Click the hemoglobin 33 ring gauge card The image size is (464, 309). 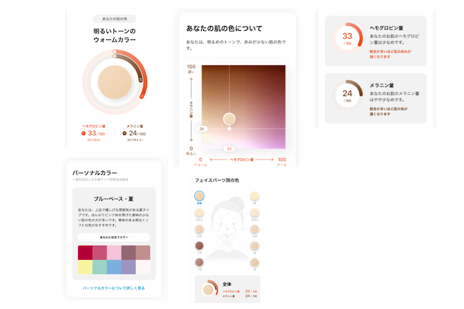pyautogui.click(x=375, y=41)
